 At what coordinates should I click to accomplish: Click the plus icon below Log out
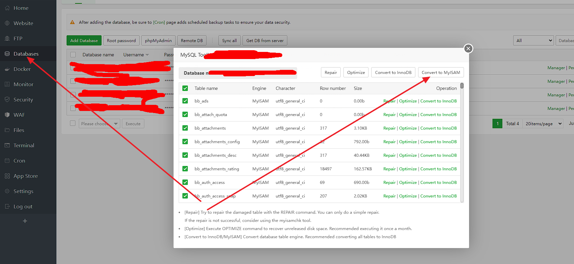tap(25, 221)
